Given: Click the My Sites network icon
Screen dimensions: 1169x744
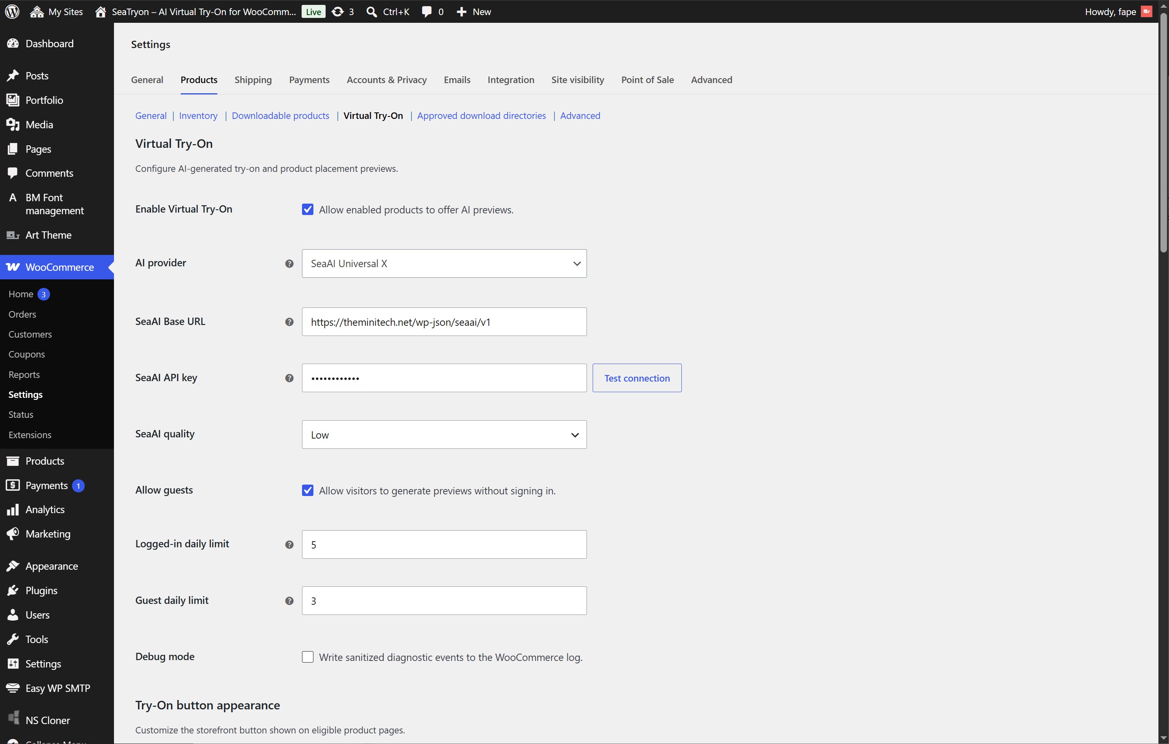Looking at the screenshot, I should pos(36,12).
